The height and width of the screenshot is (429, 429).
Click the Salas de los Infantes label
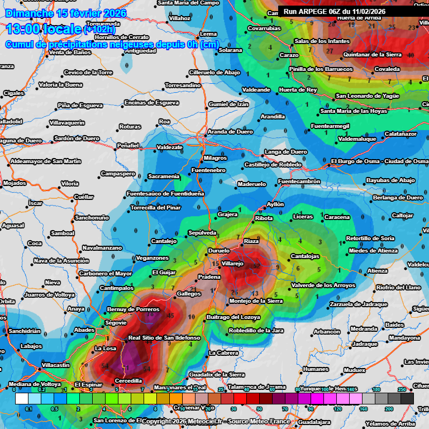coord(322,41)
